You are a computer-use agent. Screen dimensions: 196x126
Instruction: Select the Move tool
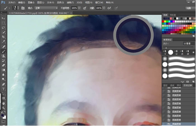3,18
